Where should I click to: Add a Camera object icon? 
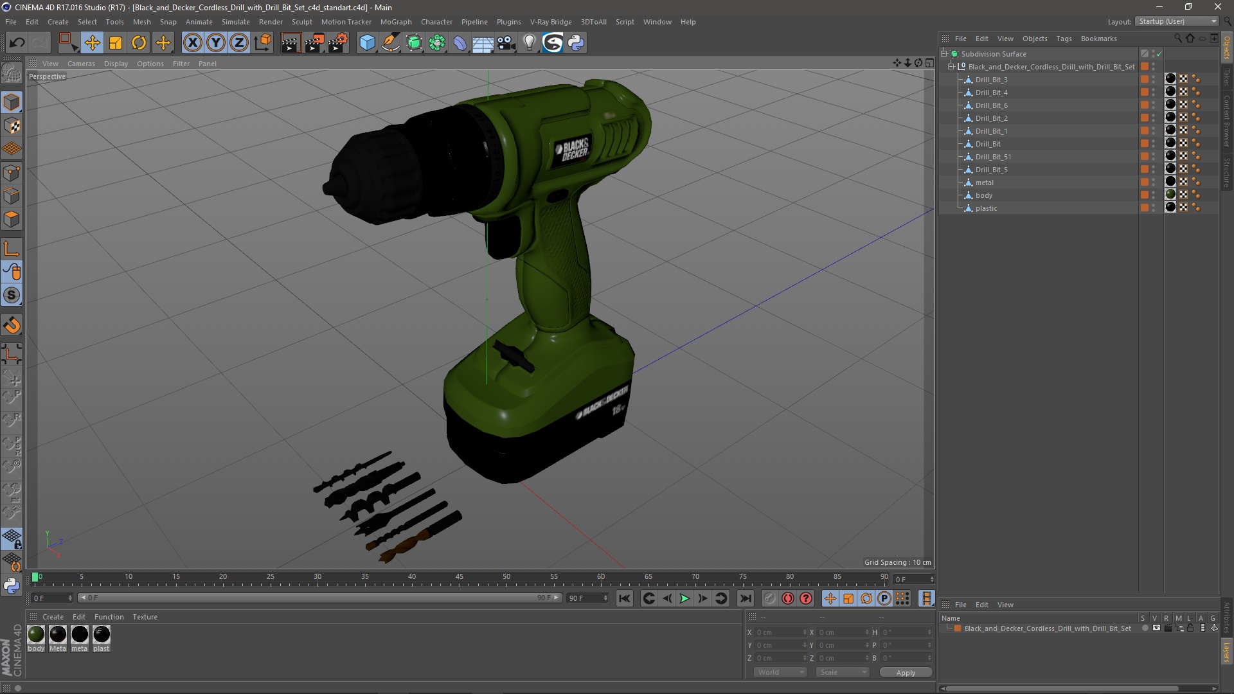[506, 43]
